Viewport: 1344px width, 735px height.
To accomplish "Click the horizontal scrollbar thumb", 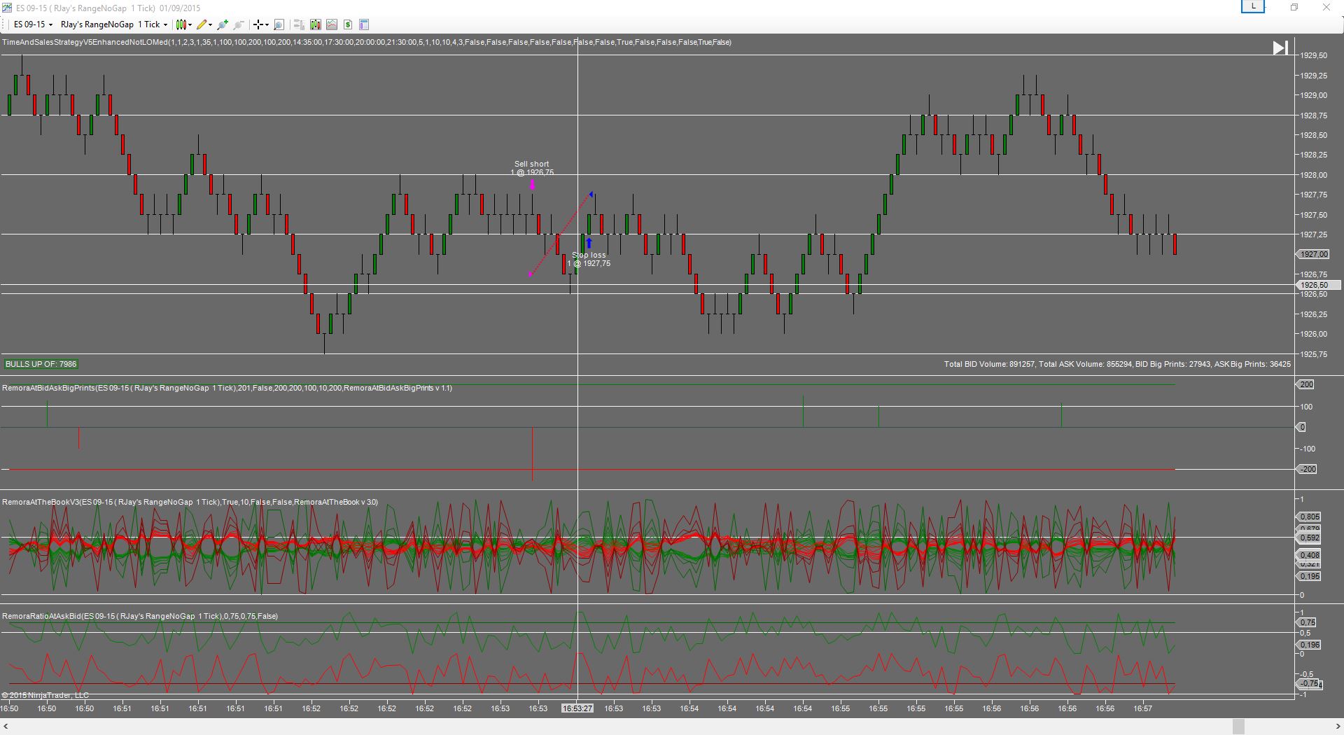I will 1238,727.
